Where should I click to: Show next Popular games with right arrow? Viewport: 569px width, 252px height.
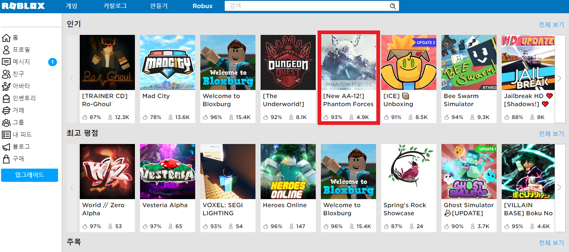pos(560,79)
